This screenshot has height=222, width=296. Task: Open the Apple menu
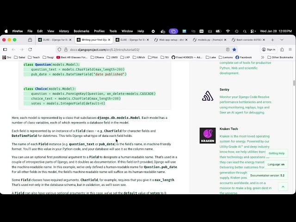[6, 31]
